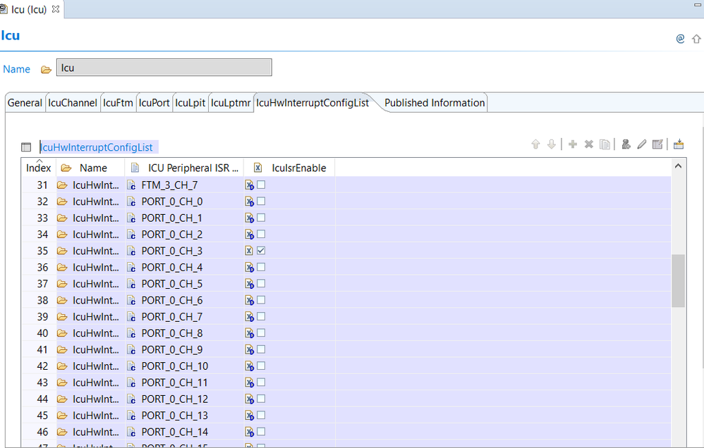Click the Name link label
704x448 pixels.
point(17,69)
